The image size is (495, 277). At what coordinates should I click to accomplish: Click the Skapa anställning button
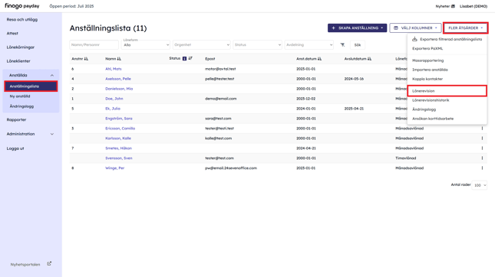(357, 28)
